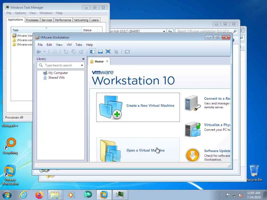The image size is (267, 200).
Task: Click the Software Updates link
Action: (x=217, y=151)
